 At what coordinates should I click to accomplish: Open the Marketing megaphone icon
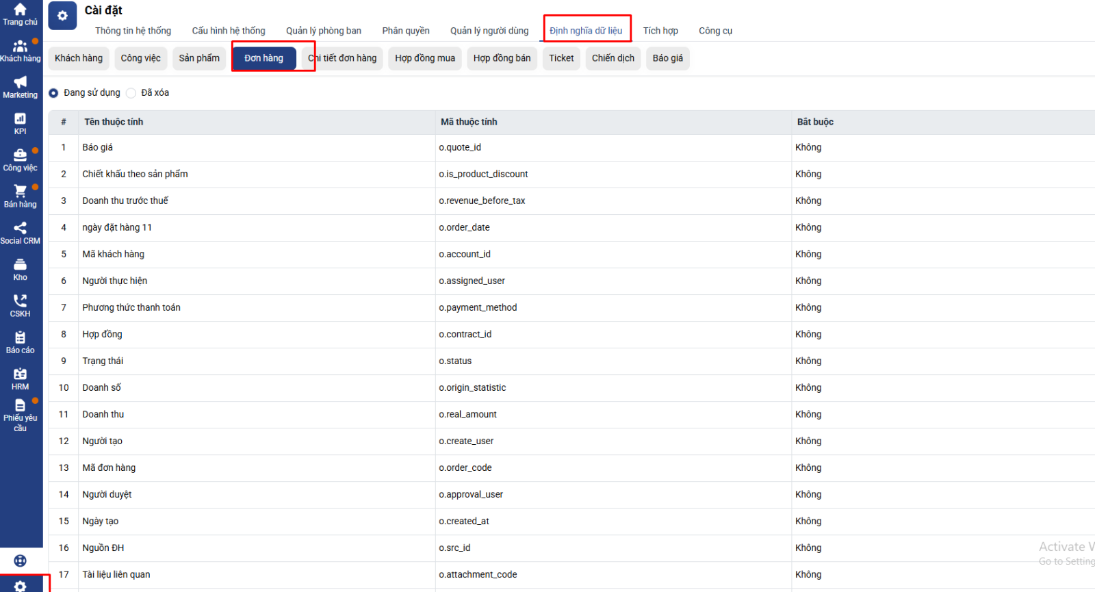20,87
